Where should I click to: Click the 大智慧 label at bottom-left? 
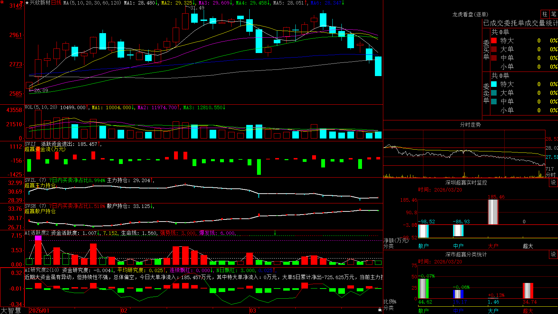[11, 310]
